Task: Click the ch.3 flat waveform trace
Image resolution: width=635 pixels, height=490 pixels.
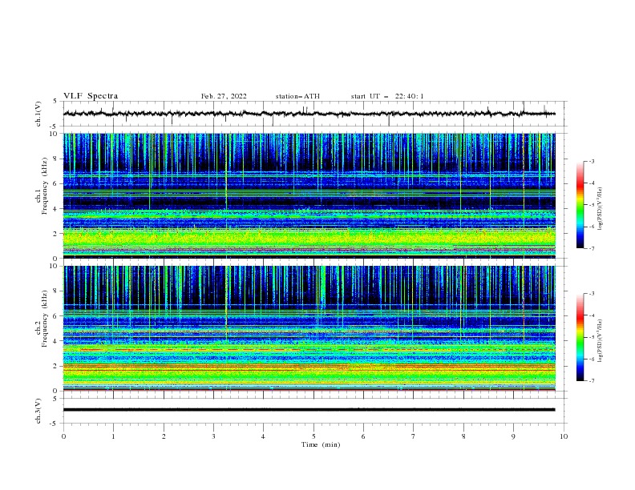Action: click(x=309, y=410)
